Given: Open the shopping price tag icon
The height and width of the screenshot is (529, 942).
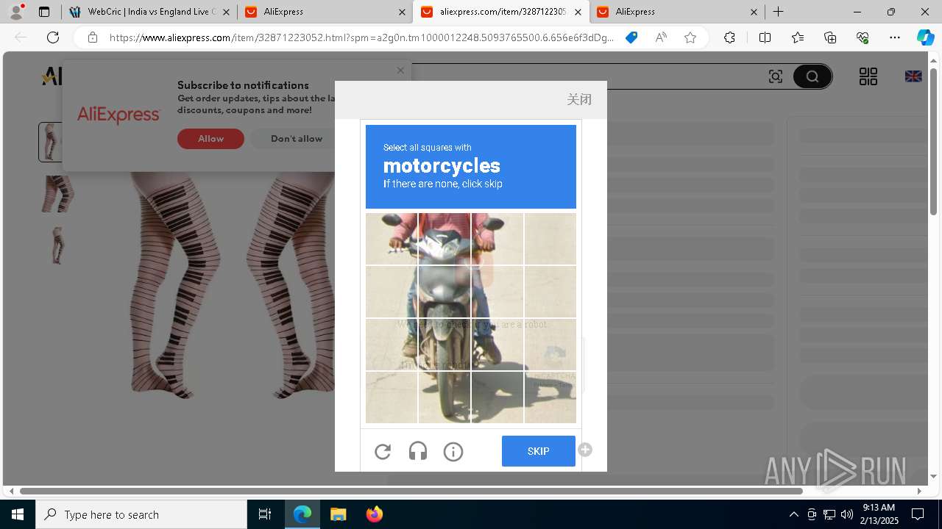Looking at the screenshot, I should (x=631, y=37).
